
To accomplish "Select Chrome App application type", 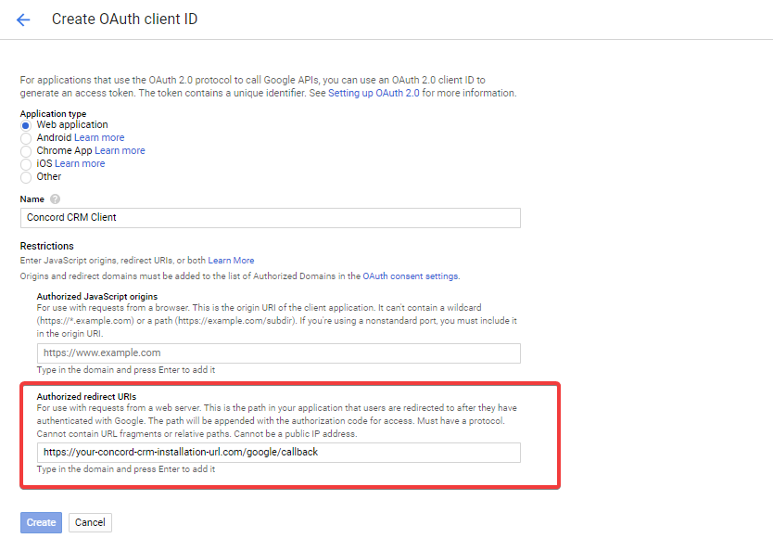I will coord(26,150).
